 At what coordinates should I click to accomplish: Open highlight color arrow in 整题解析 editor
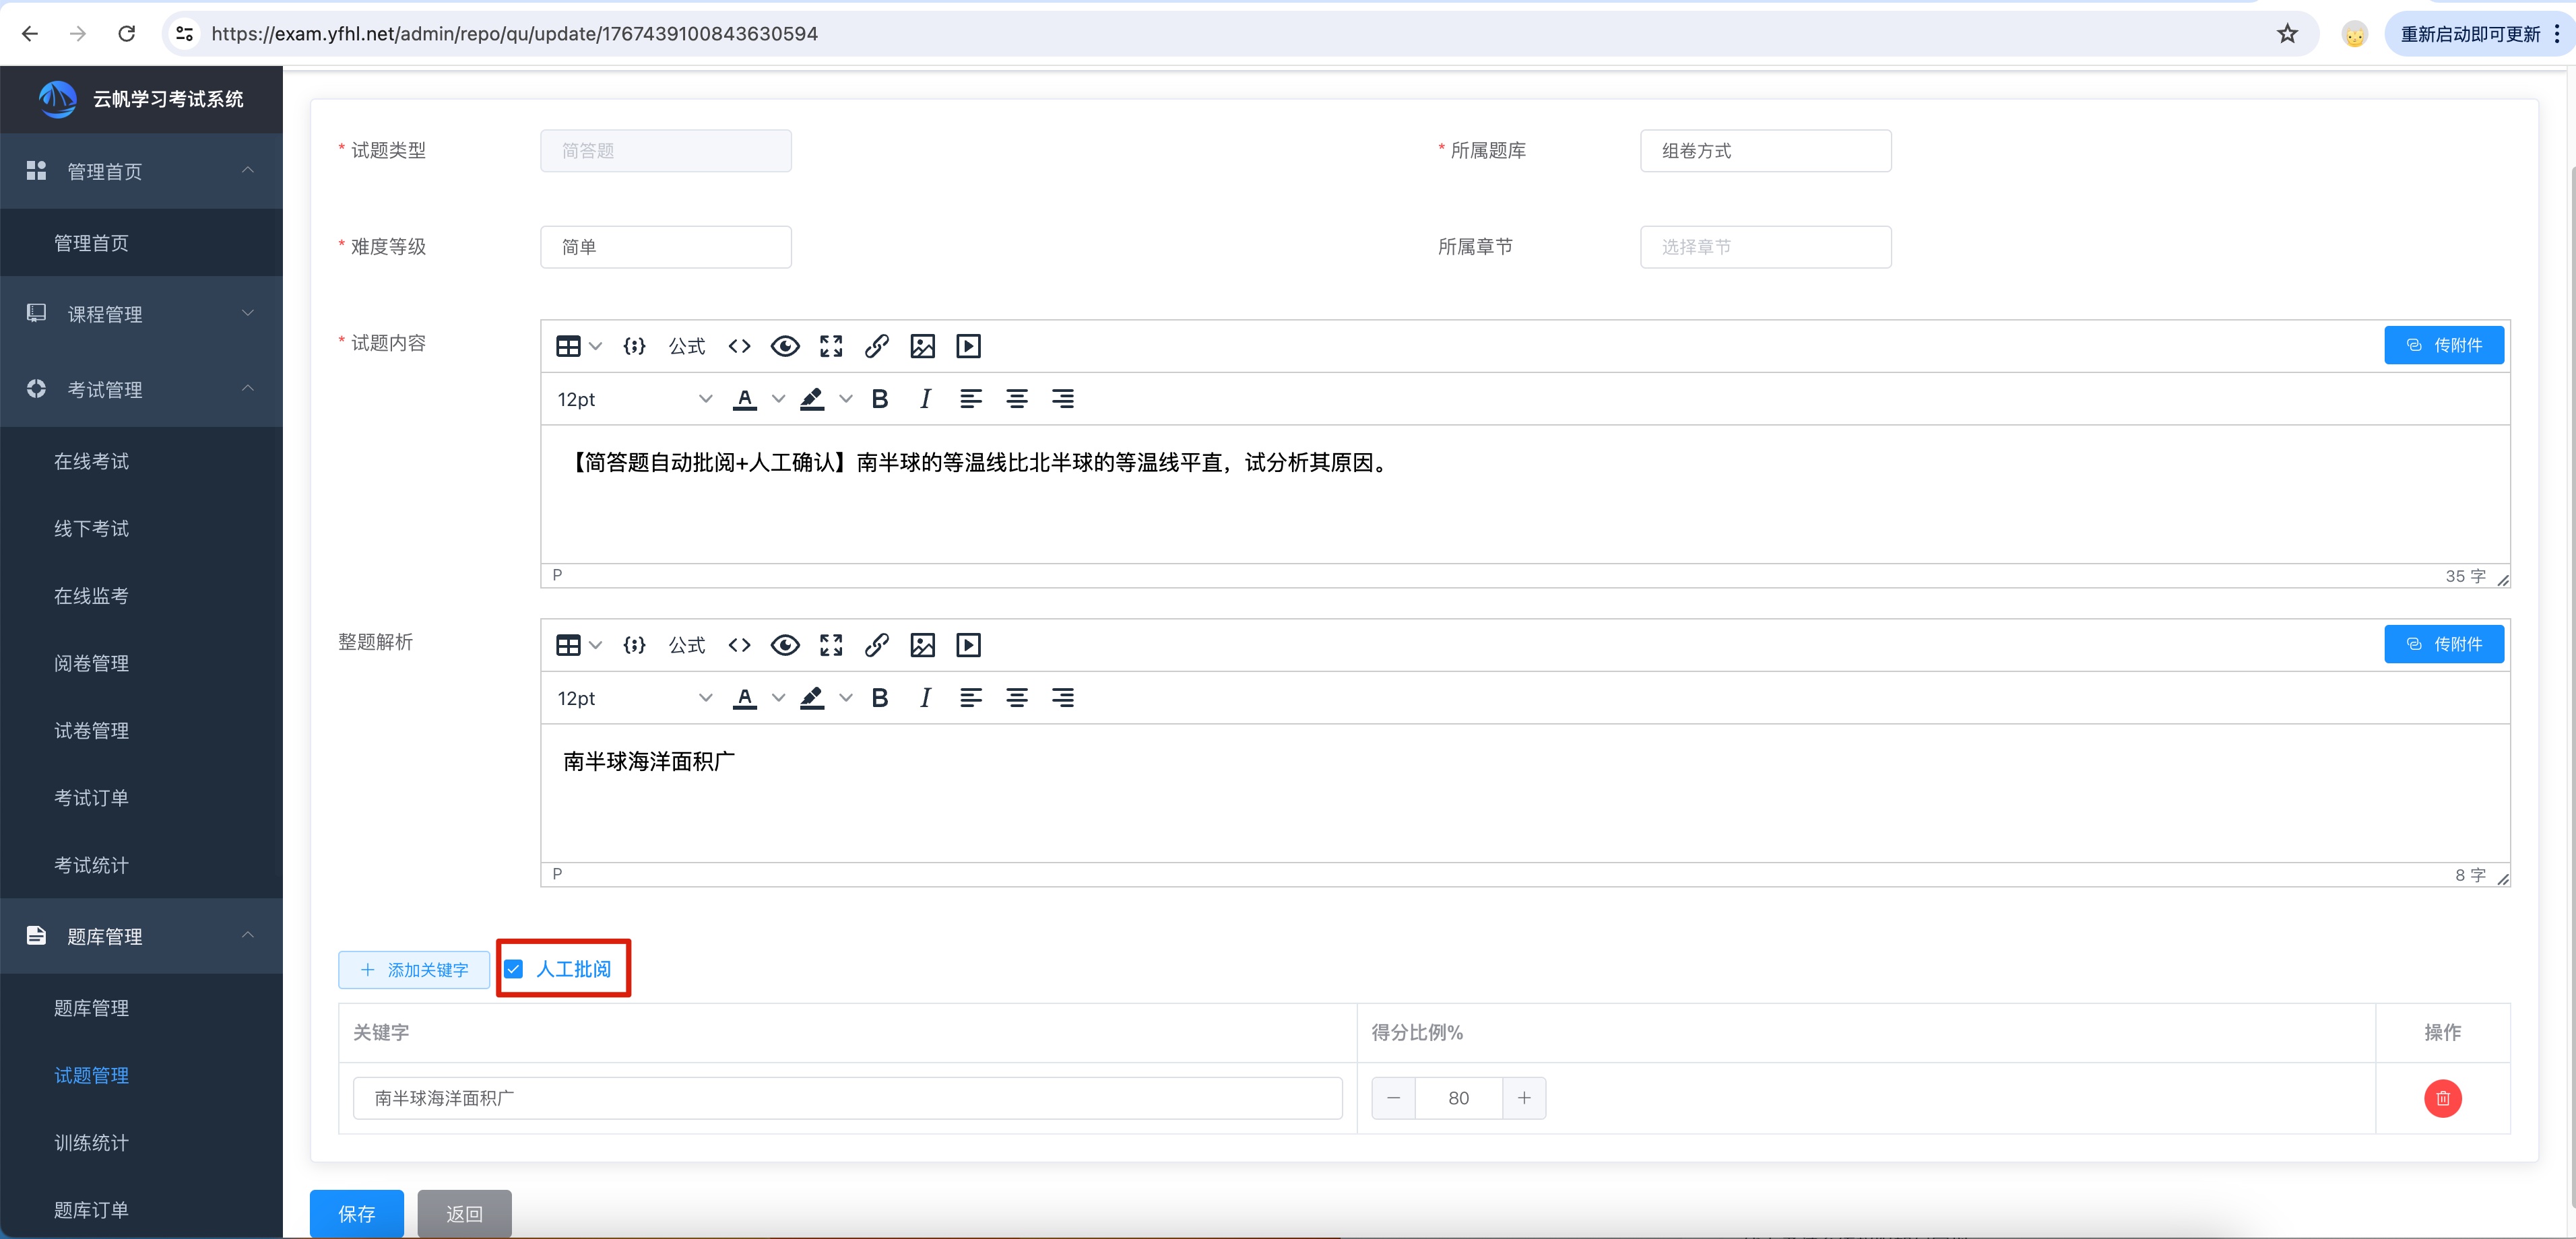pos(846,698)
